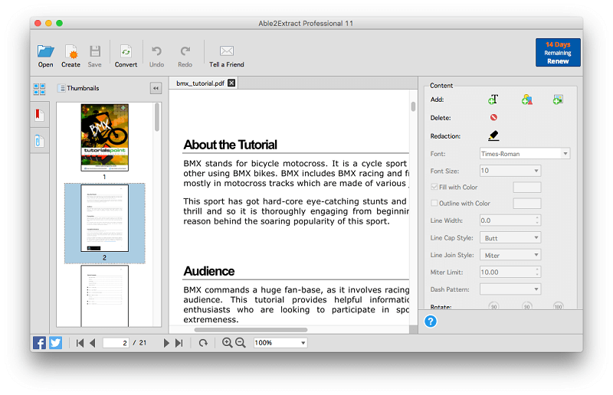Enable the Outline with Color checkbox

(434, 203)
